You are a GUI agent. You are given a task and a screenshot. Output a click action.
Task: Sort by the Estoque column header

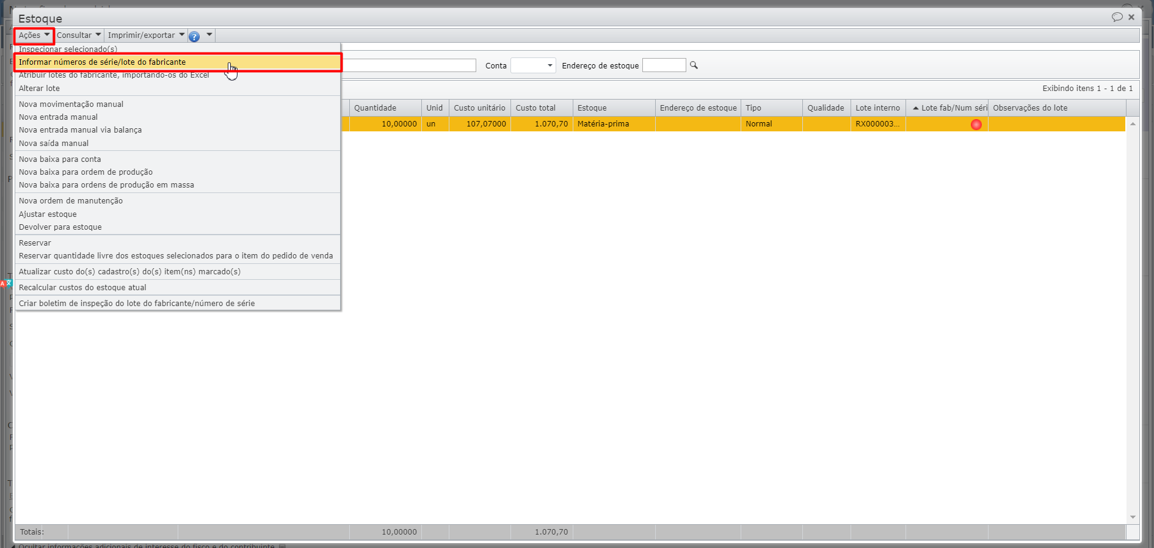tap(614, 108)
